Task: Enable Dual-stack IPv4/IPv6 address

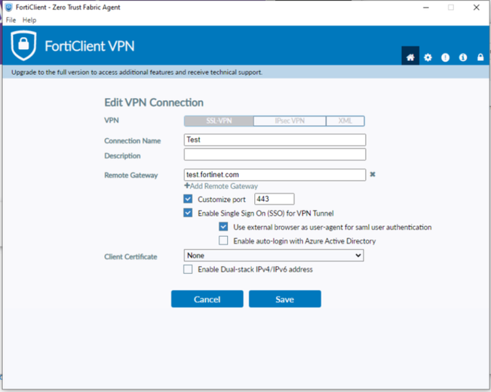Action: [x=188, y=269]
